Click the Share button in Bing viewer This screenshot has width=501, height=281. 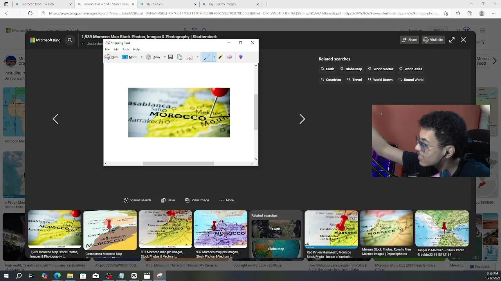click(x=409, y=40)
